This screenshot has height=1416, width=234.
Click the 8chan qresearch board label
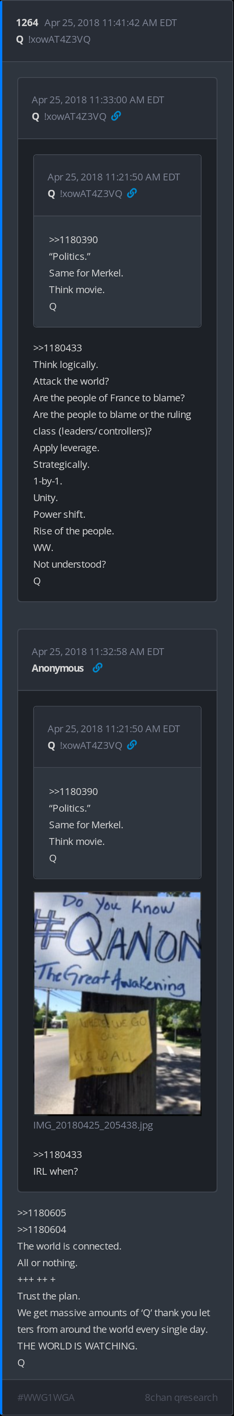click(x=181, y=1397)
